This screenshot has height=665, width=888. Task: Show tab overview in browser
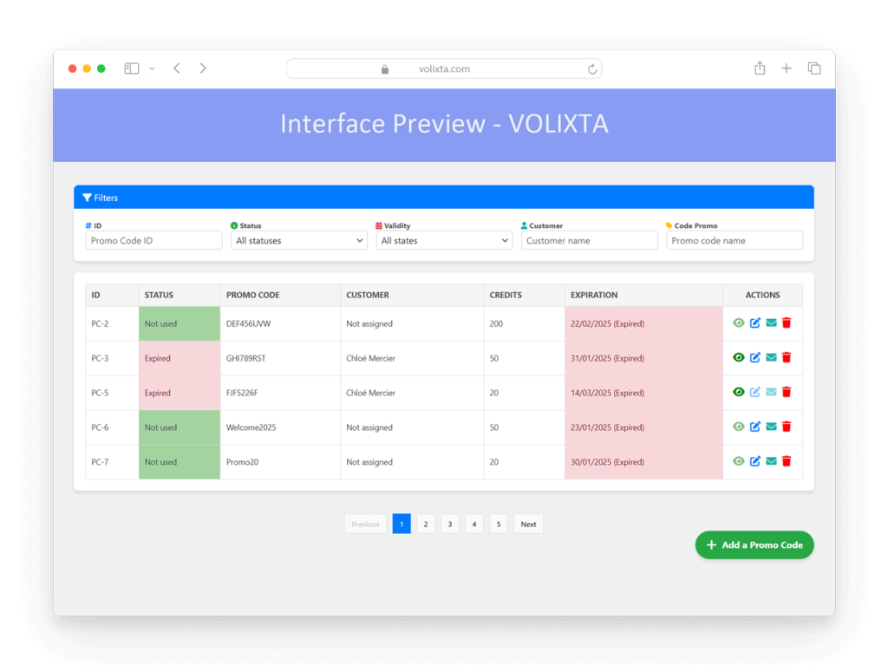813,68
